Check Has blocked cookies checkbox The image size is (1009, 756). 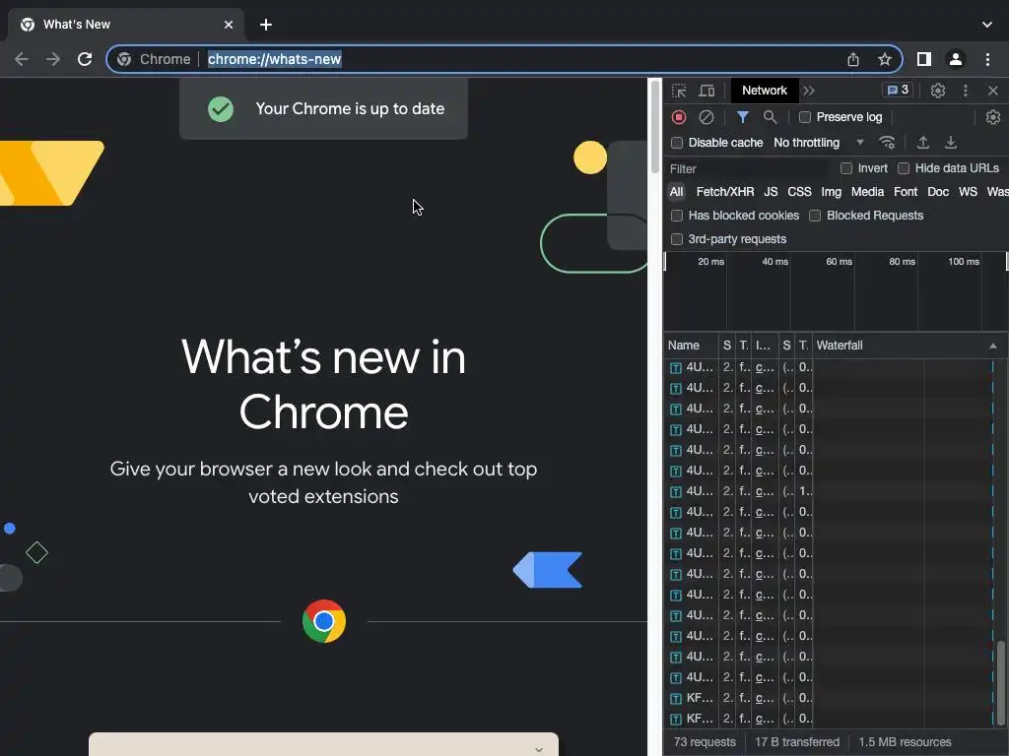tap(677, 216)
